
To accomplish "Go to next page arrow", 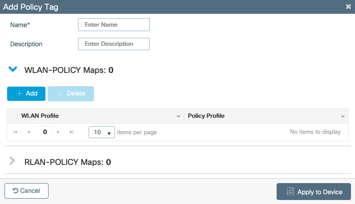I will 58,132.
